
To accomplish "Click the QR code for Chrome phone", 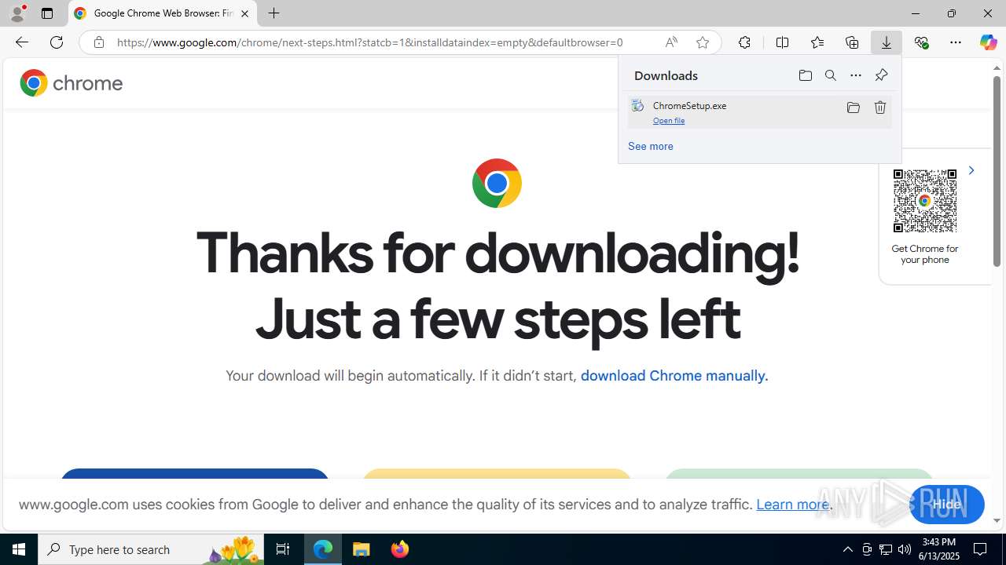I will click(925, 201).
